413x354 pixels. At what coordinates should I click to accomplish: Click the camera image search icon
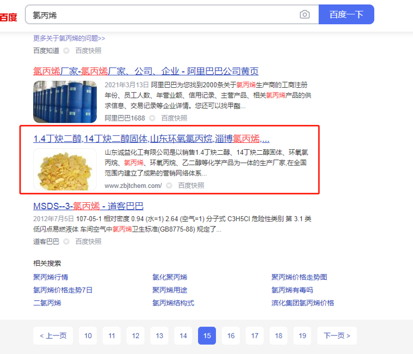click(x=304, y=14)
